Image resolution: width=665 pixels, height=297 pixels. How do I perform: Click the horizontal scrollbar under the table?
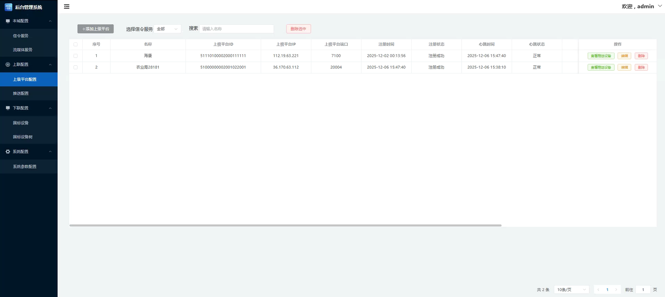(x=285, y=225)
